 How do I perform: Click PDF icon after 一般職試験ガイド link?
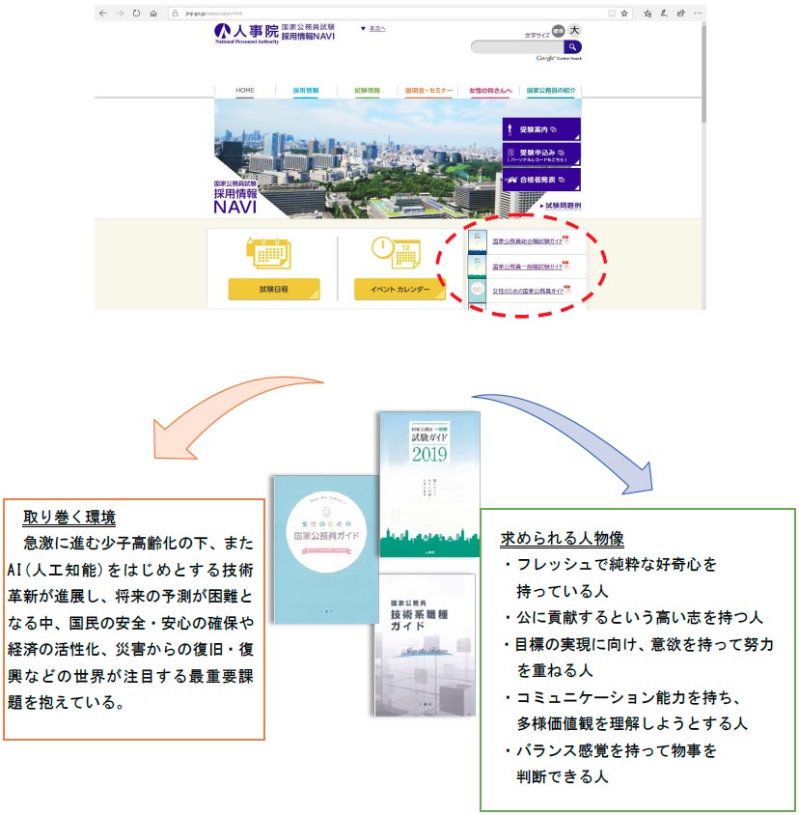pos(566,265)
